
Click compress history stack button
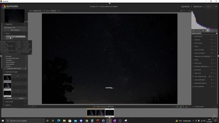(14, 68)
